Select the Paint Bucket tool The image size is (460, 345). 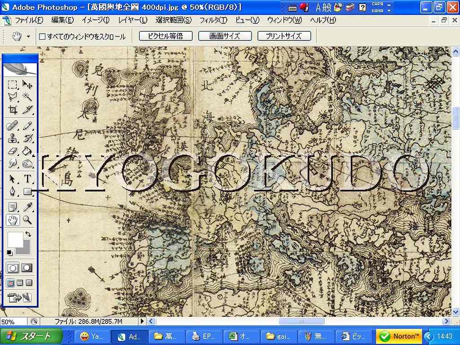click(x=27, y=151)
